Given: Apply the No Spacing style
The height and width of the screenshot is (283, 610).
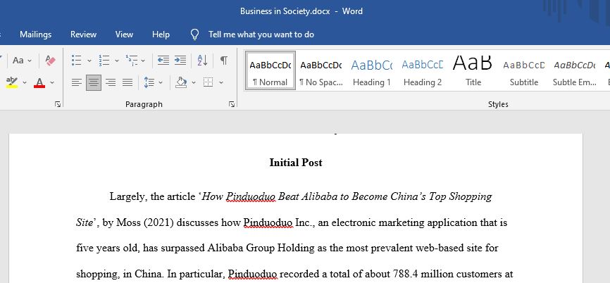Looking at the screenshot, I should click(321, 70).
